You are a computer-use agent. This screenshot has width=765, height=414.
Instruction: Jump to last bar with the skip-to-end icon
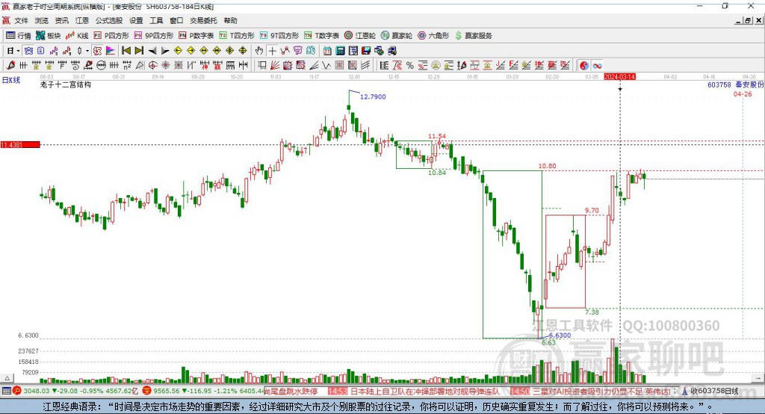point(139,51)
